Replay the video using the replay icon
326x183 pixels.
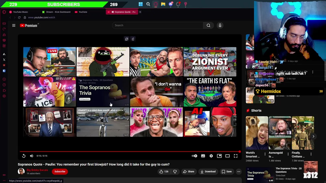24,156
